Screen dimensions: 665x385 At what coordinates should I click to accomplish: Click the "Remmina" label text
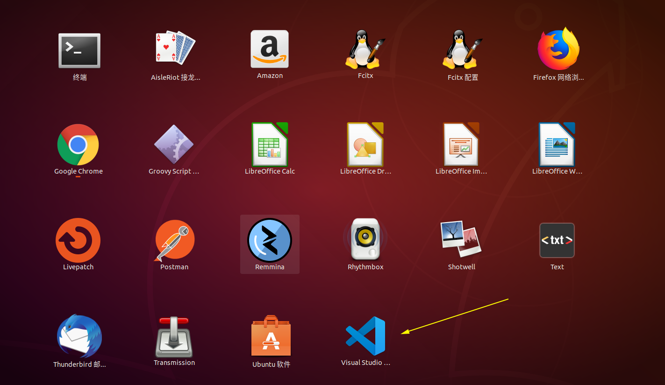(x=270, y=267)
